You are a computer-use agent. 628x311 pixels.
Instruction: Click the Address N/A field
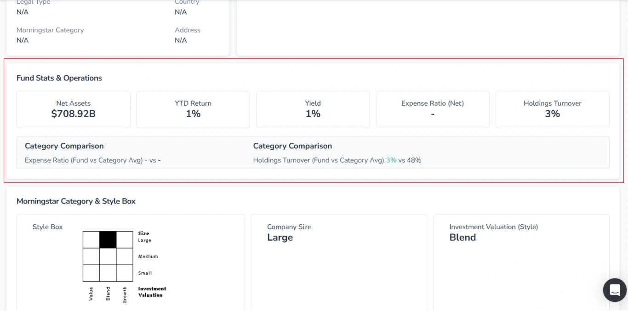click(180, 40)
